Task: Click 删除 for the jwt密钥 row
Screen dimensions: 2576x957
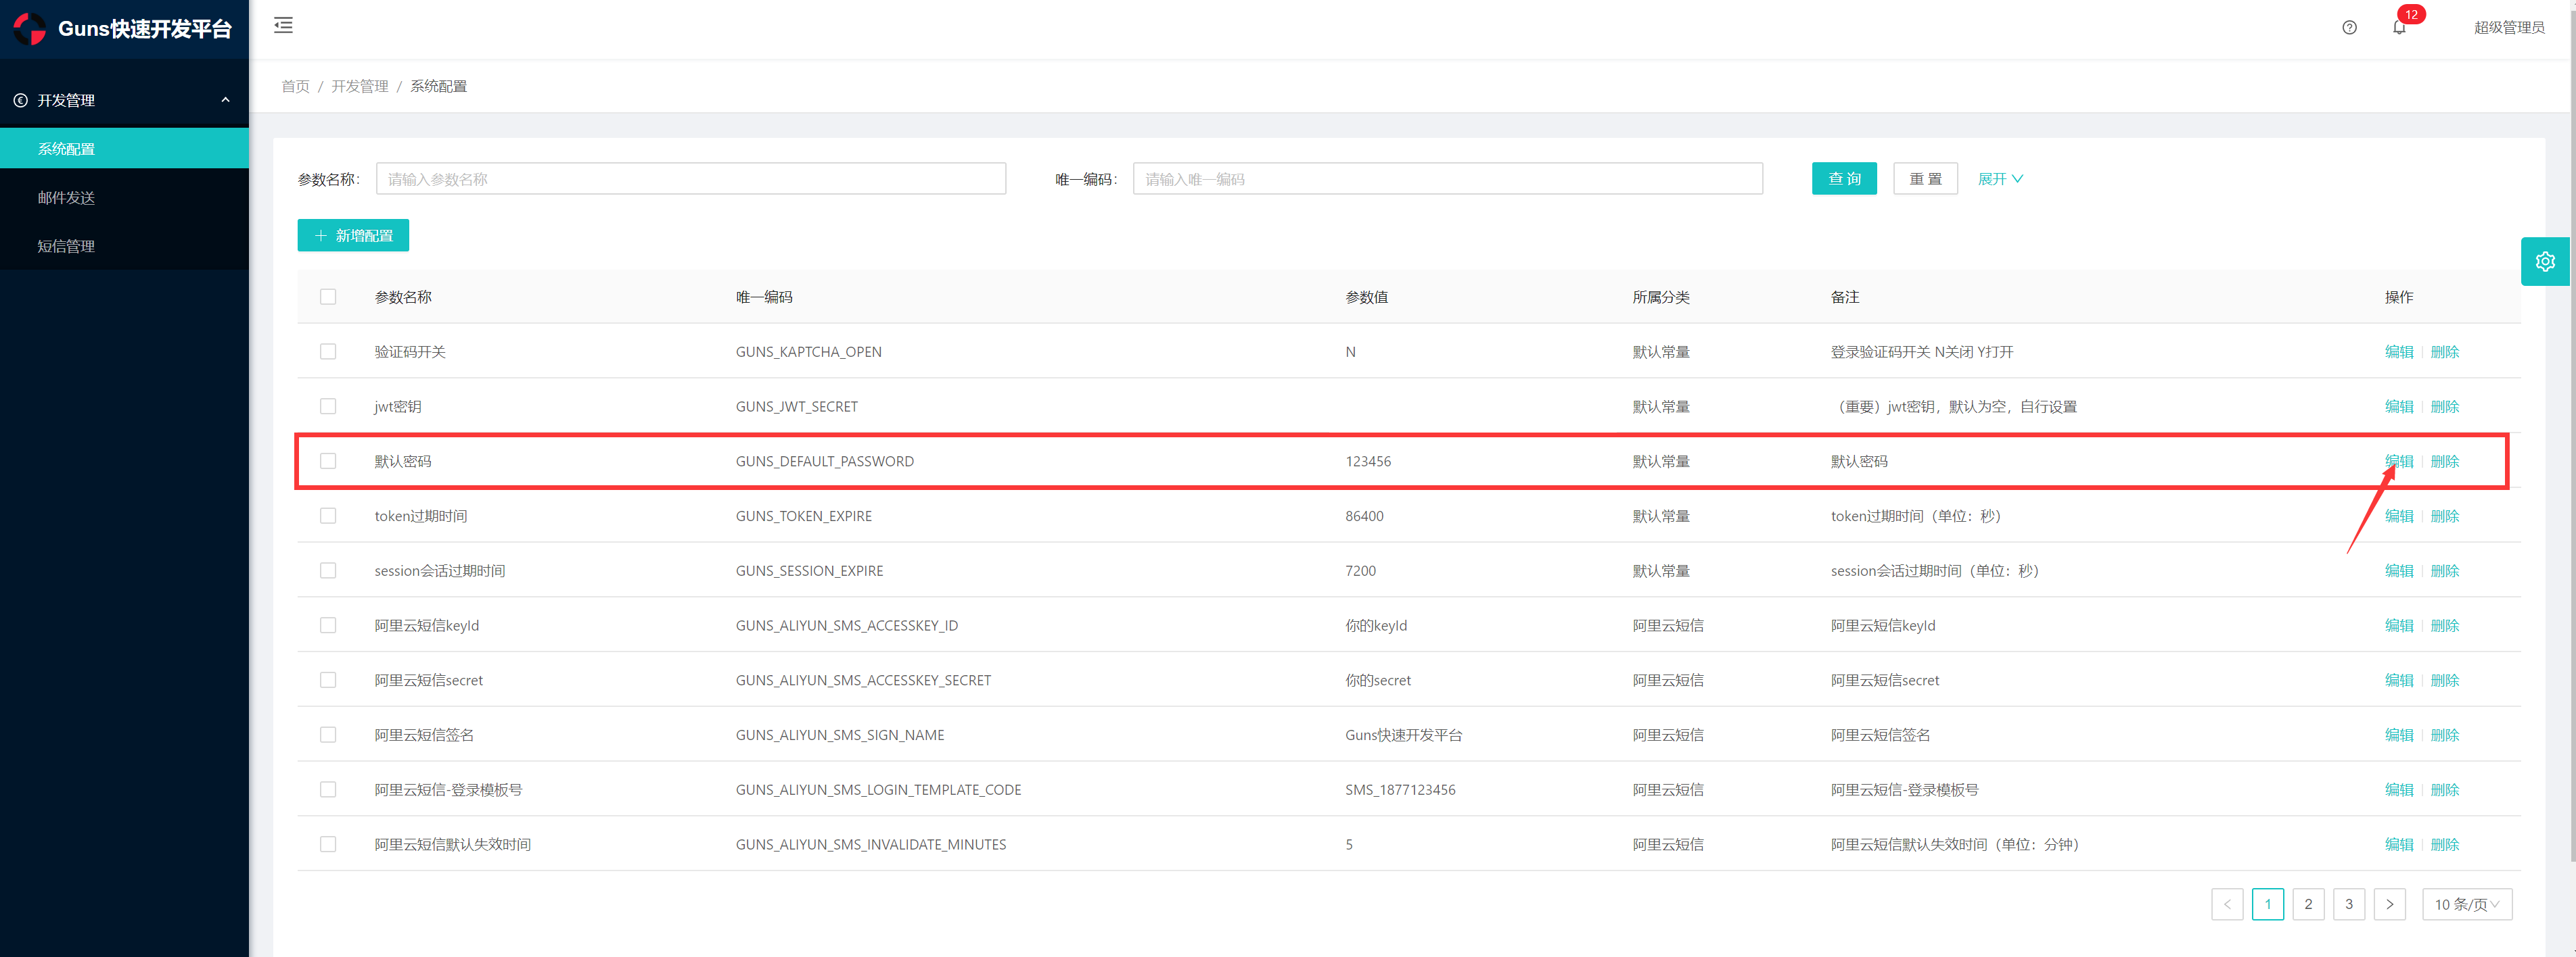Action: point(2444,407)
